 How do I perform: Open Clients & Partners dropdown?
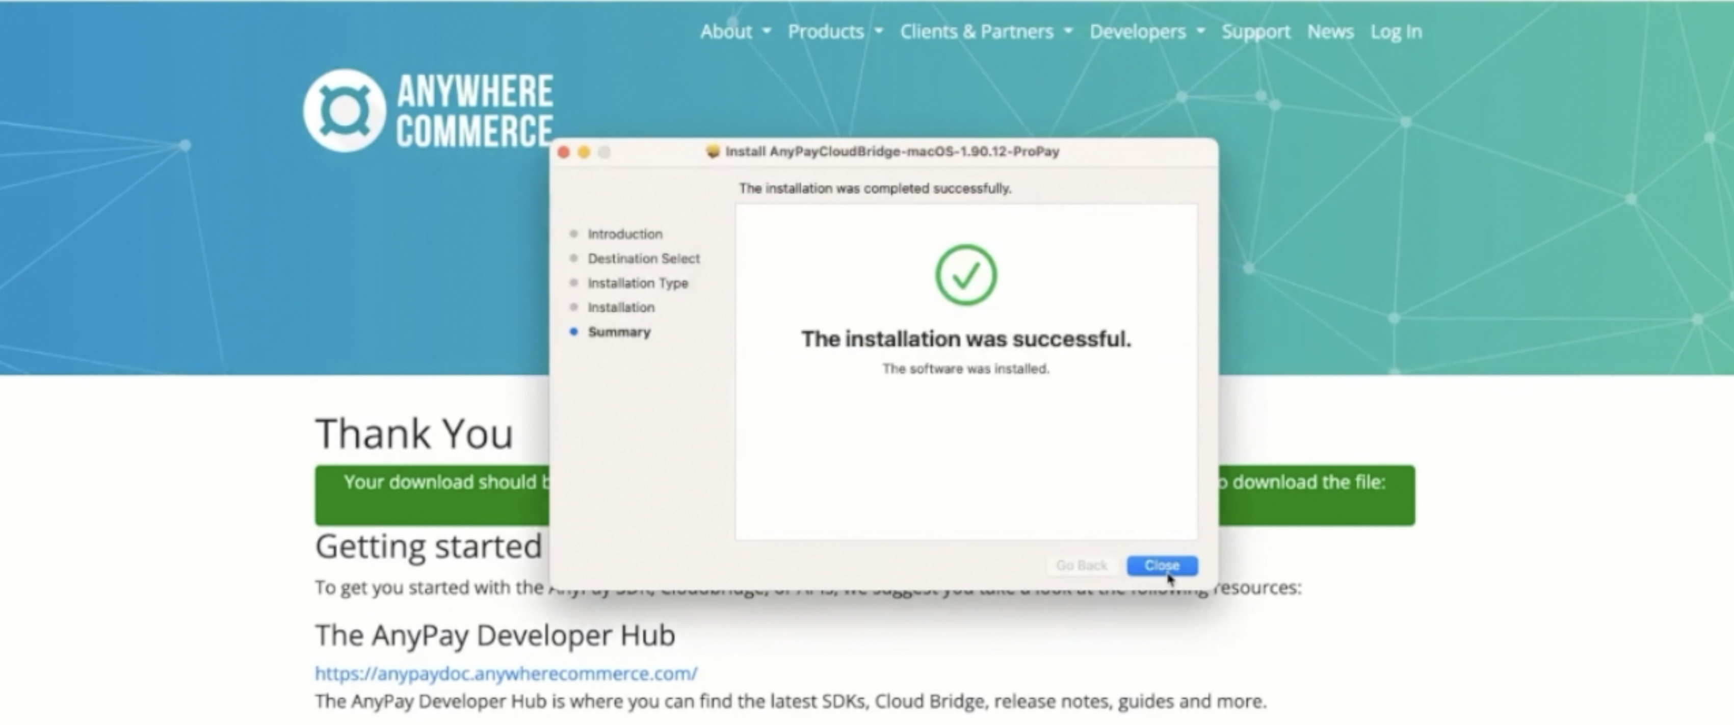click(986, 32)
